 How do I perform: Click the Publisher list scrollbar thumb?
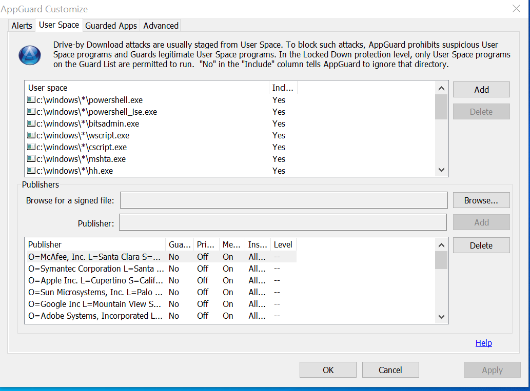pos(441,260)
